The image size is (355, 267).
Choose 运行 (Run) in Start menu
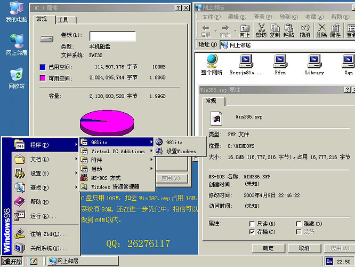45,216
